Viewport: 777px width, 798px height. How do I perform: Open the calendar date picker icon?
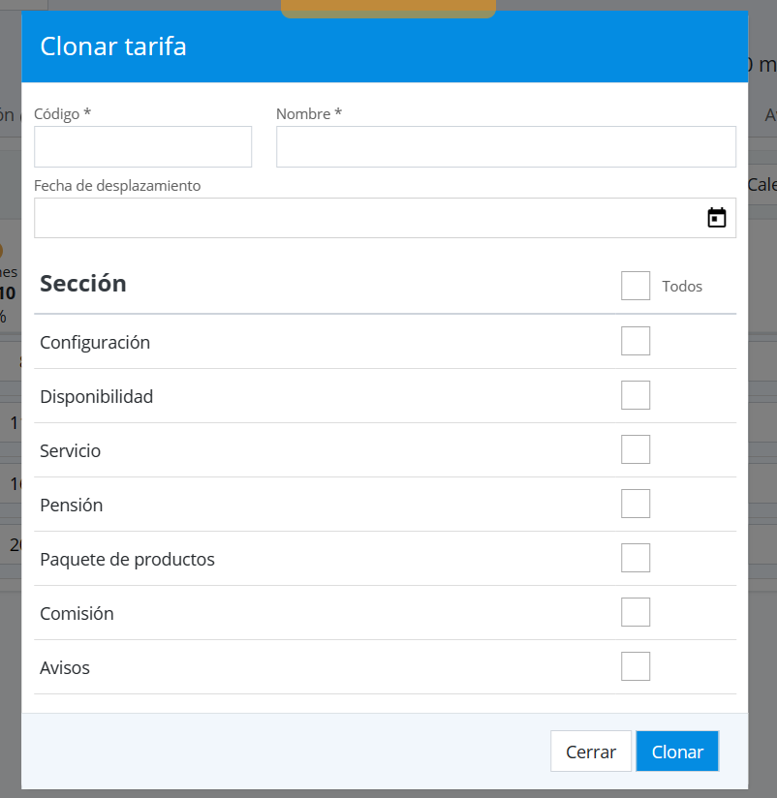coord(716,218)
